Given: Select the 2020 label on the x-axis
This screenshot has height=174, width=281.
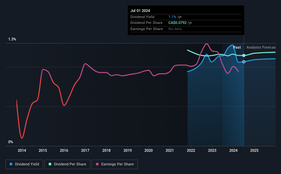Looking at the screenshot, I should point(149,150).
